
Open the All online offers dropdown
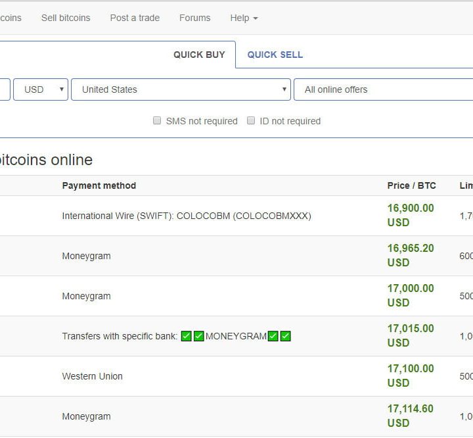tap(383, 89)
